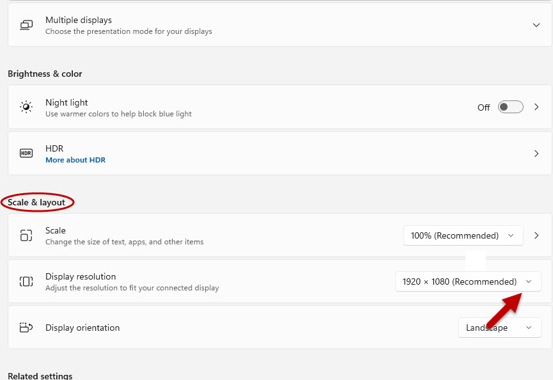
Task: Click the Scale row title
Action: point(56,230)
